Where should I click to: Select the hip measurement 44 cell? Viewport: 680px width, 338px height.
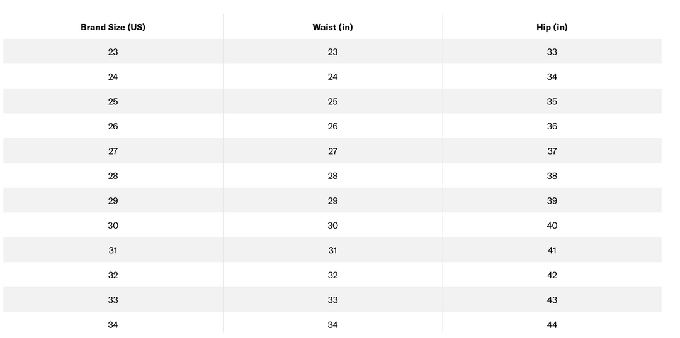click(552, 325)
